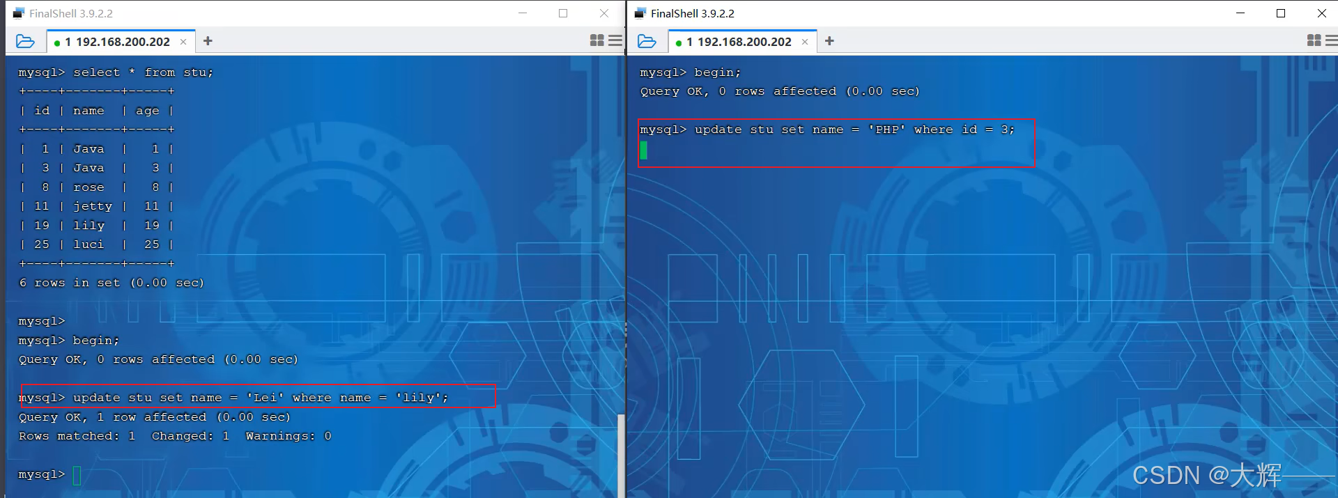1338x498 pixels.
Task: Click the 'luci' row in the stu table
Action: tap(96, 244)
